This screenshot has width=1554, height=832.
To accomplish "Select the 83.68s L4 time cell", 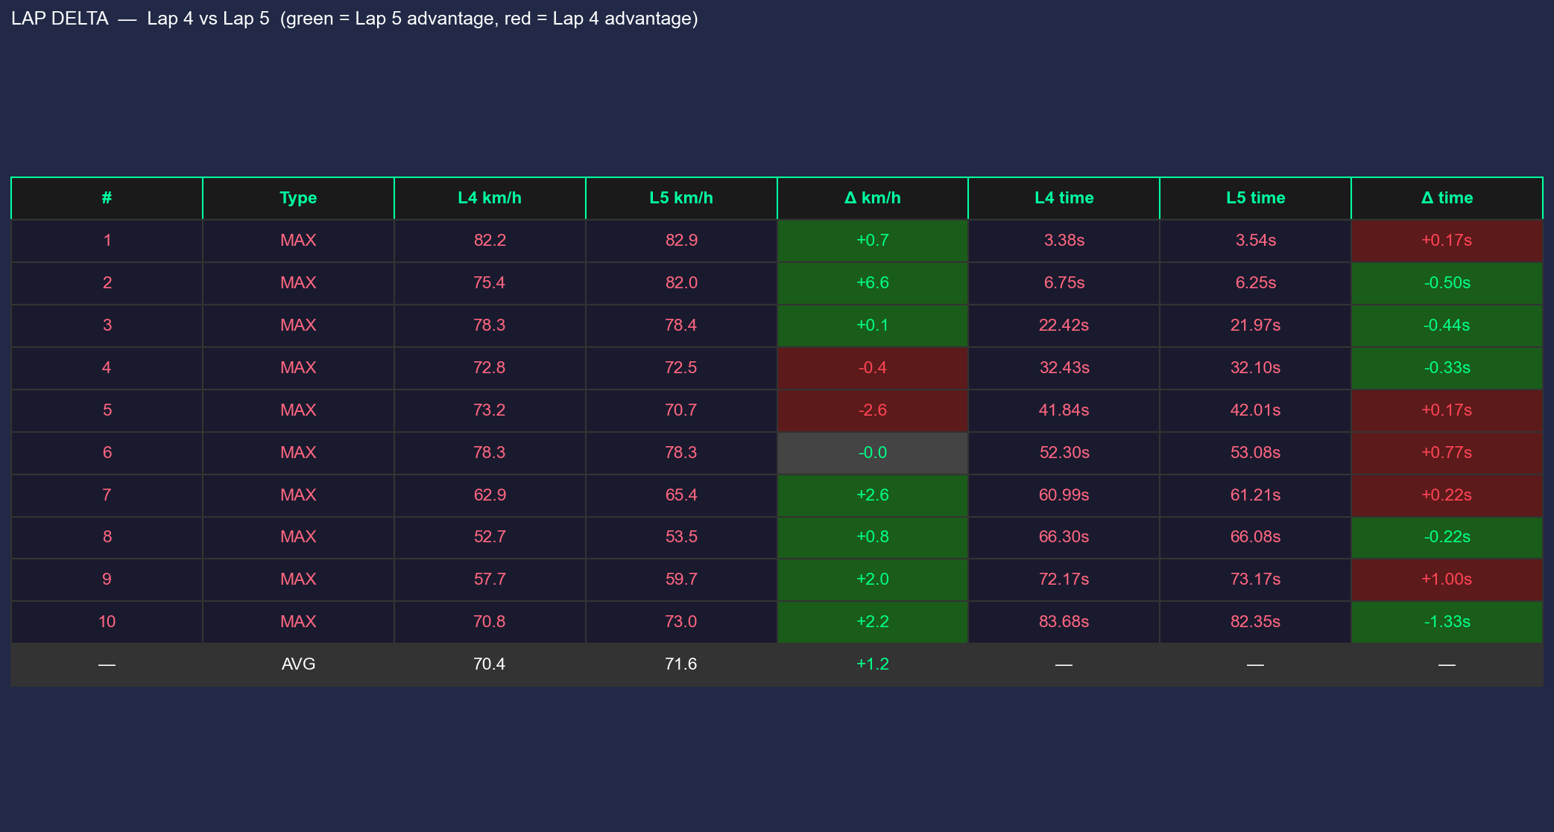I will 1064,622.
